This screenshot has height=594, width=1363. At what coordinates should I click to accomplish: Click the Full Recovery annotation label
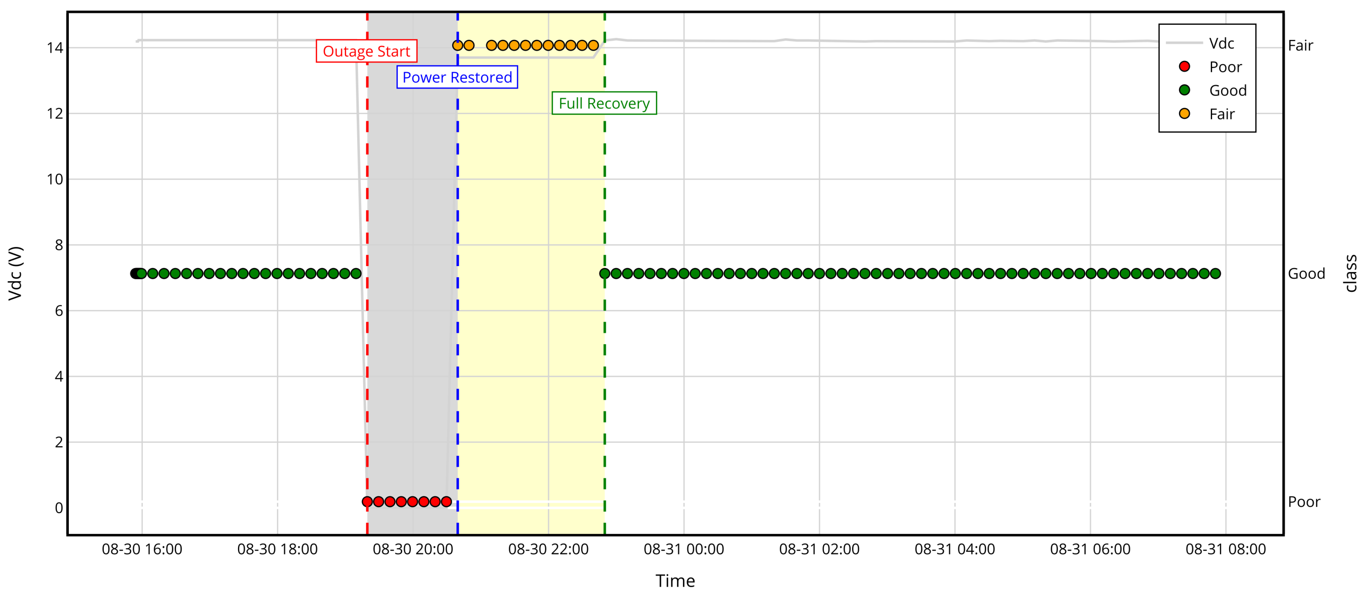604,103
